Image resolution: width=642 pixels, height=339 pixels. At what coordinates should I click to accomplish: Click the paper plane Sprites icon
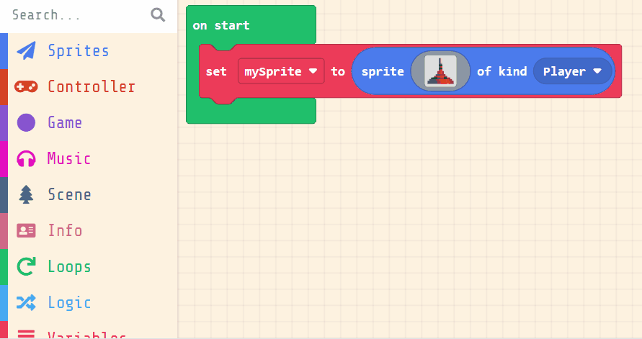27,51
